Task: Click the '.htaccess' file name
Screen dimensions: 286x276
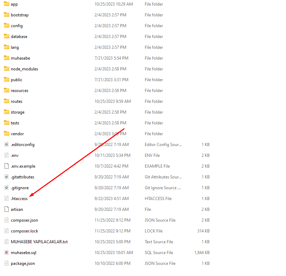Action: (x=19, y=199)
